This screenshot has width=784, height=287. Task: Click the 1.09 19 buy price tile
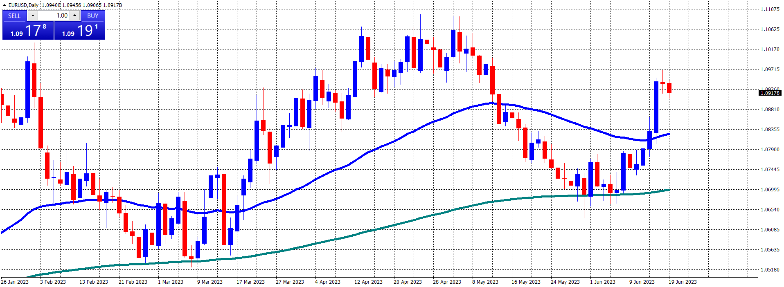coord(80,31)
